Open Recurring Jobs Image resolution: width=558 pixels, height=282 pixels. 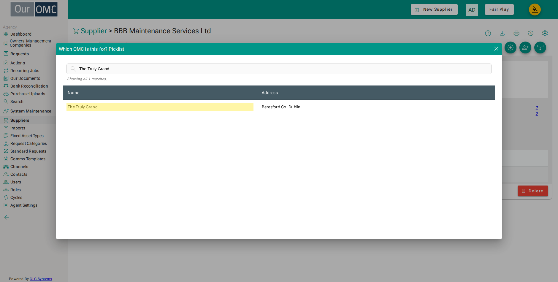tap(25, 71)
